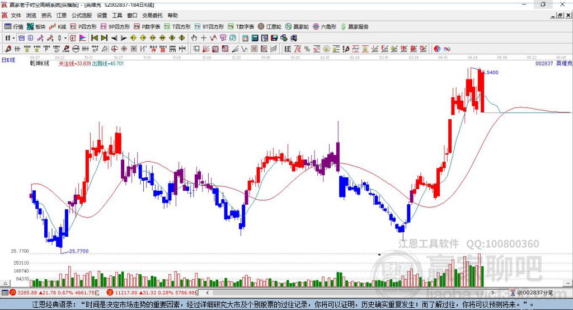Step right with the black right arrow
The width and height of the screenshot is (573, 310).
click(124, 38)
